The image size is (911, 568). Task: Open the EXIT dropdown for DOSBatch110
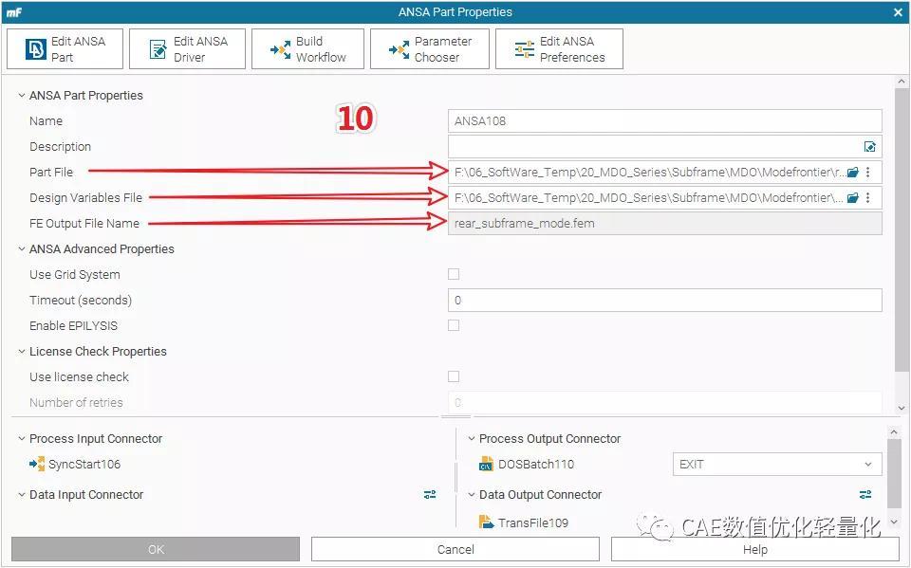click(x=777, y=464)
